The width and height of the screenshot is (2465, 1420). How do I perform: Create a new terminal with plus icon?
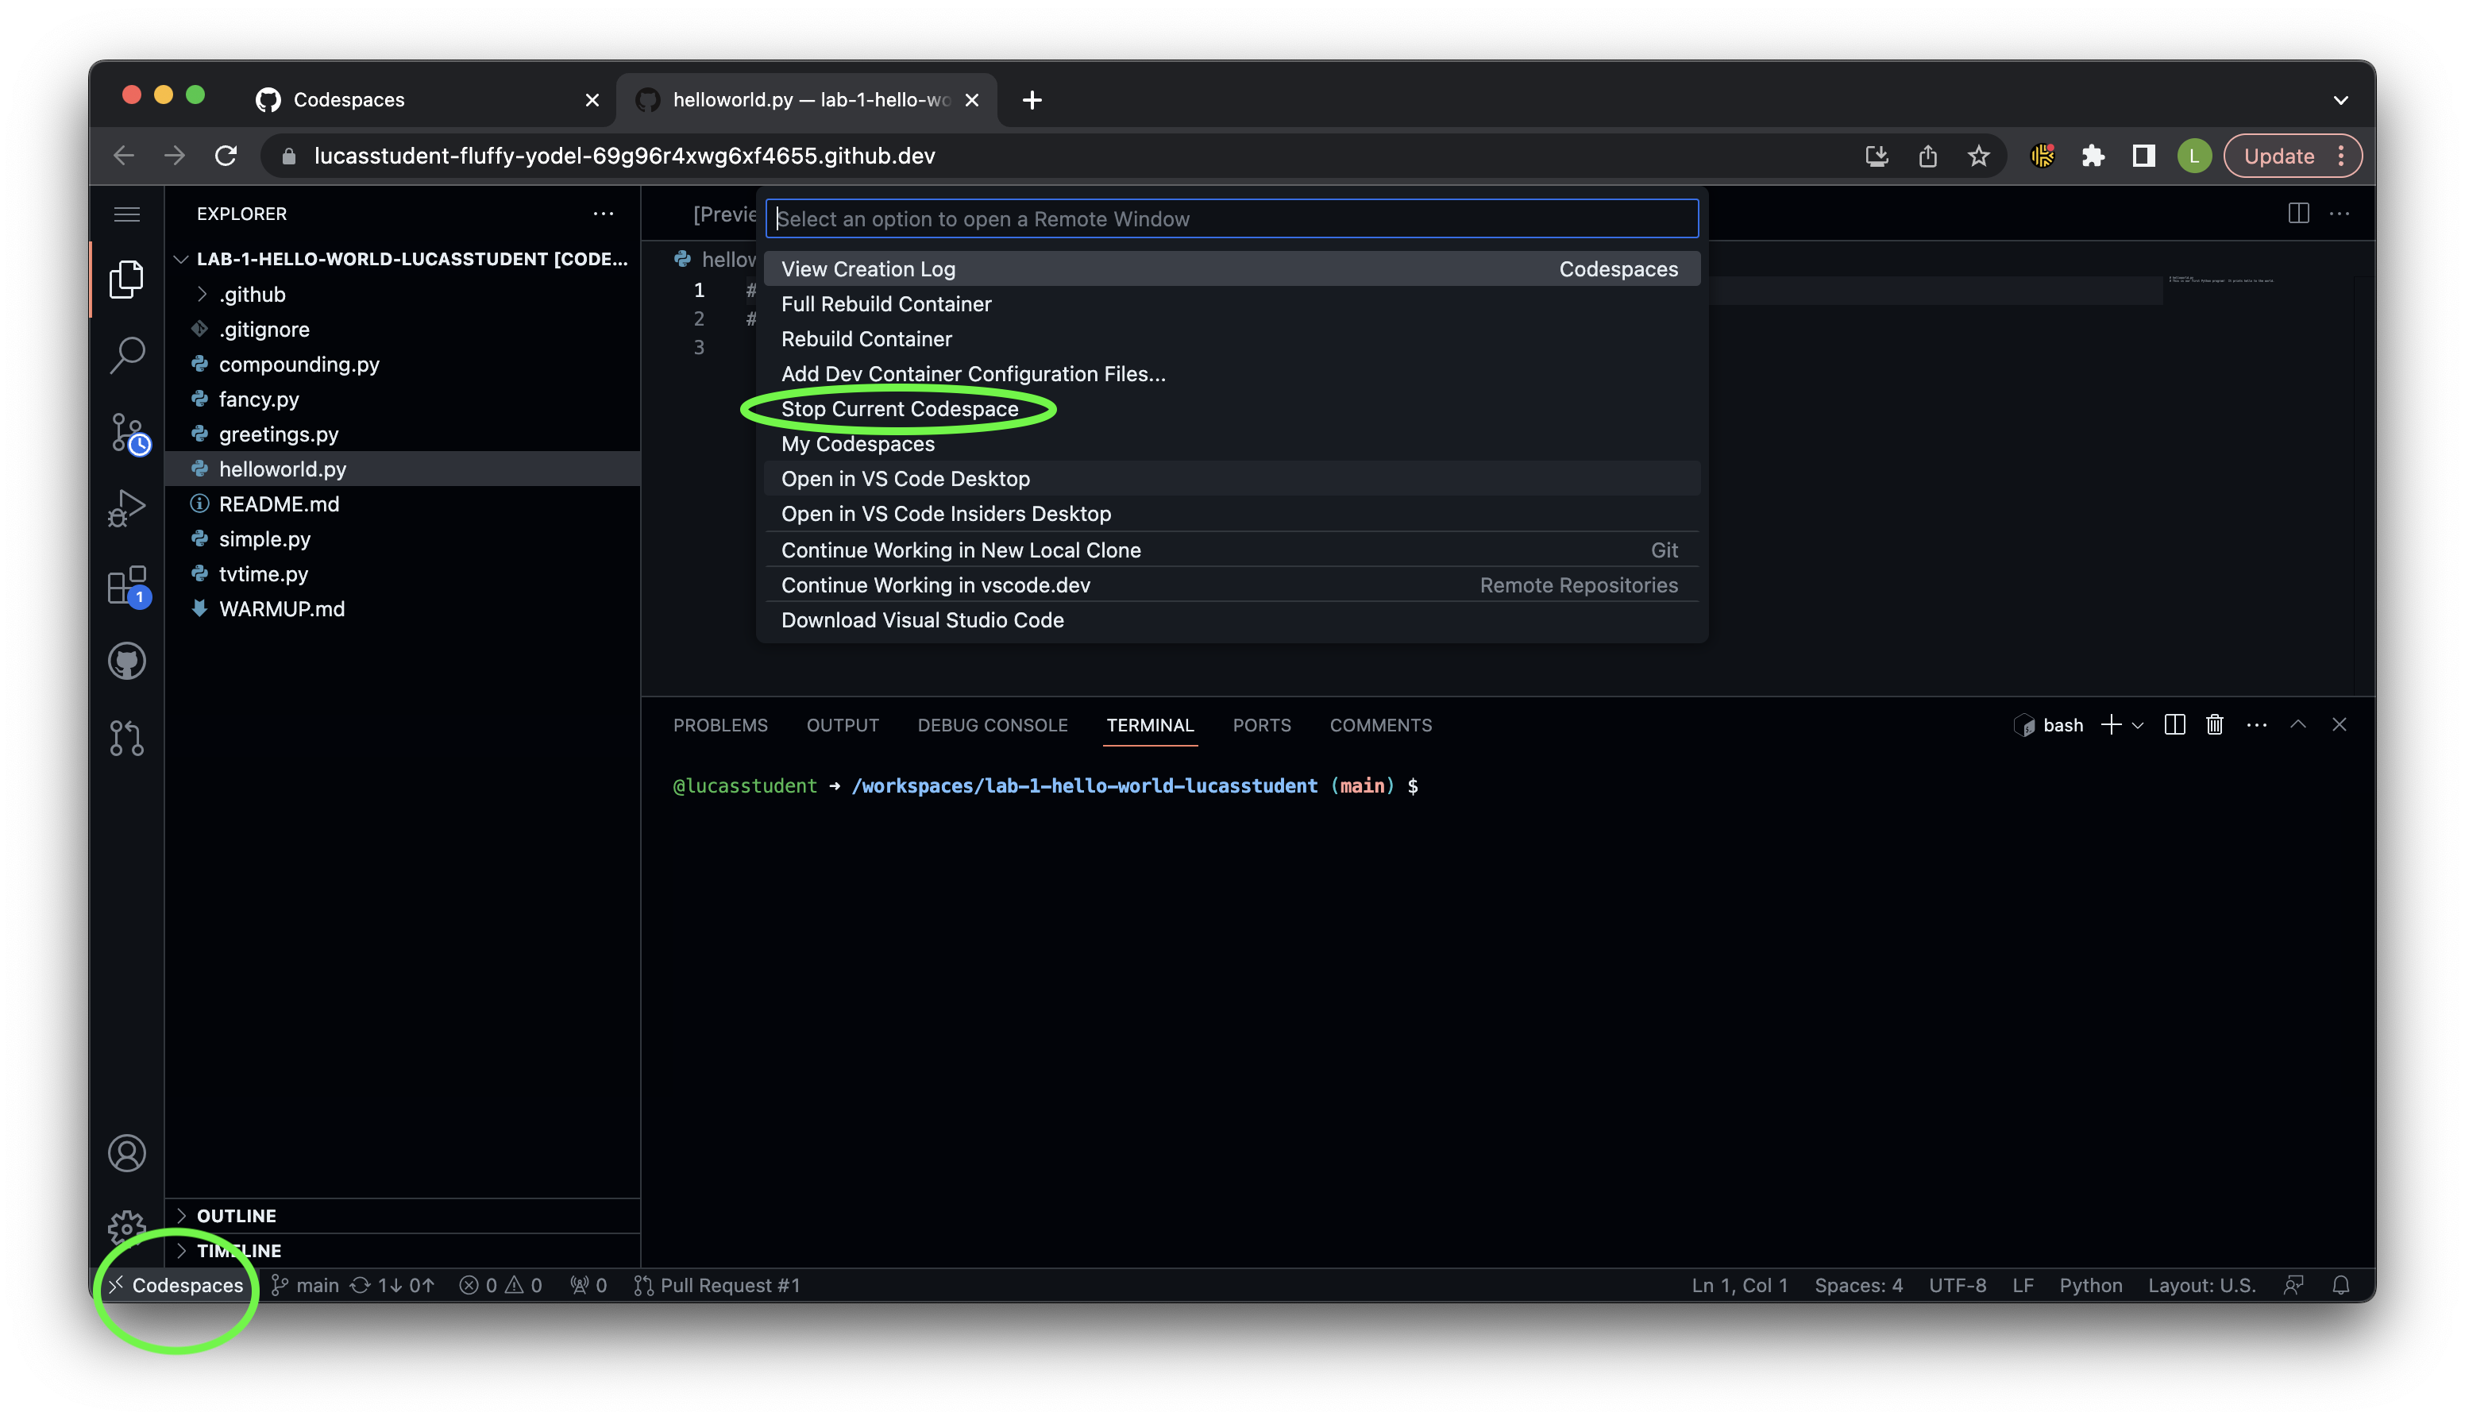tap(2110, 724)
